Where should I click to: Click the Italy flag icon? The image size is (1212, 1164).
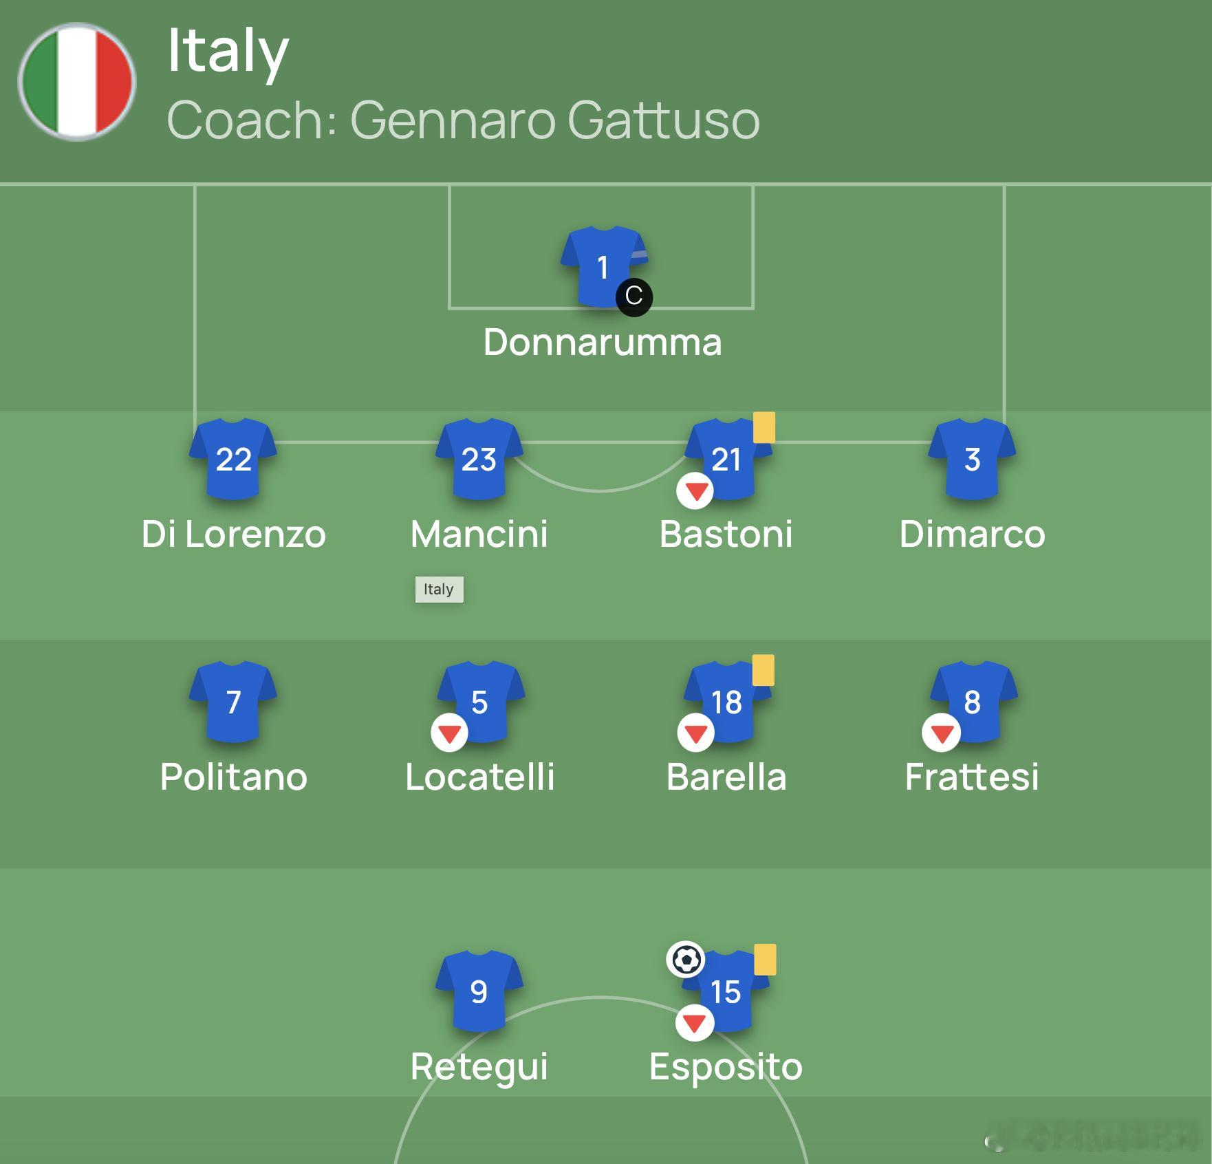pos(77,82)
